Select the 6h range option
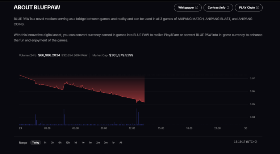 pyautogui.click(x=60, y=142)
